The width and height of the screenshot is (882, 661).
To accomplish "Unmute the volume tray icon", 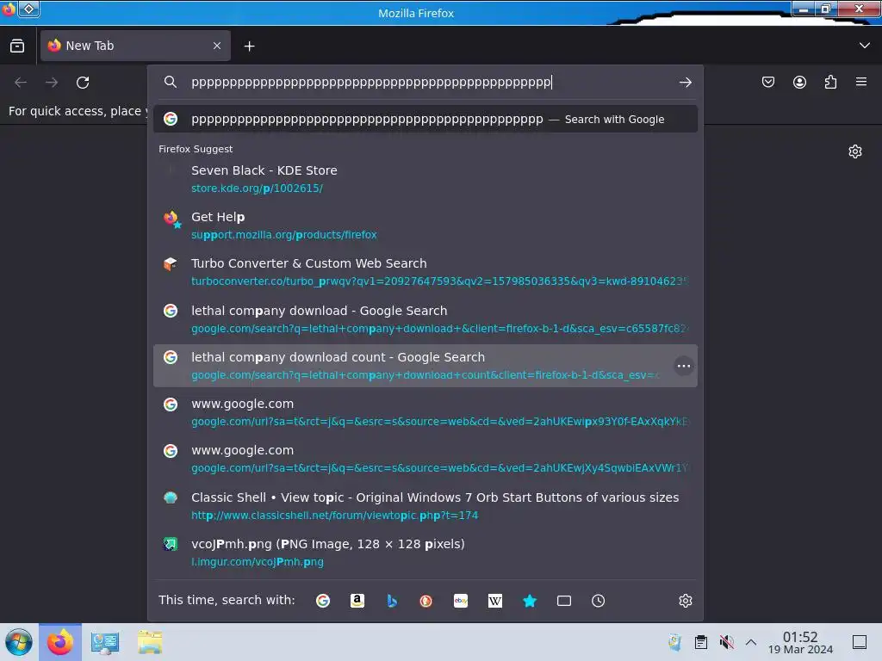I will [726, 642].
